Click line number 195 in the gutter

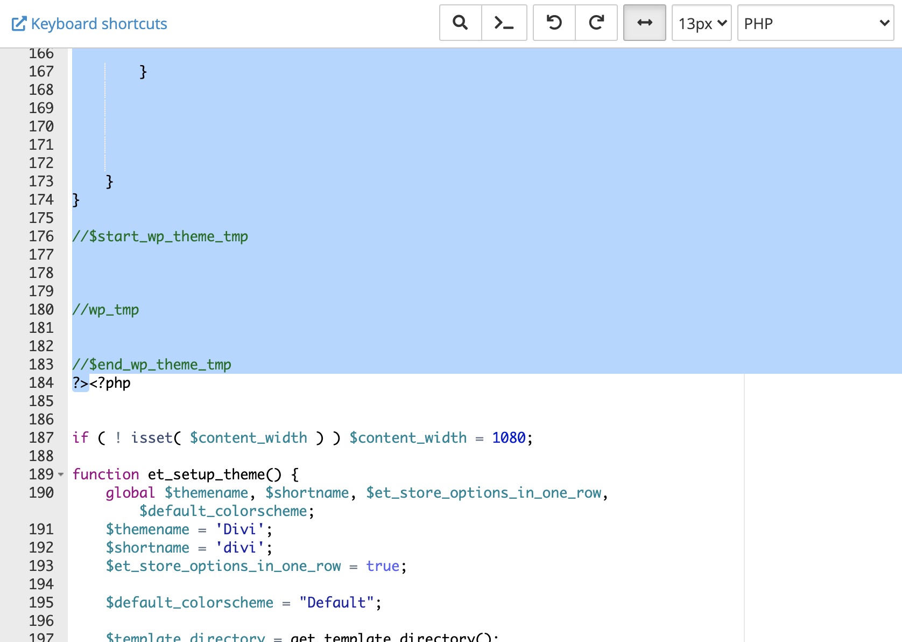point(41,603)
